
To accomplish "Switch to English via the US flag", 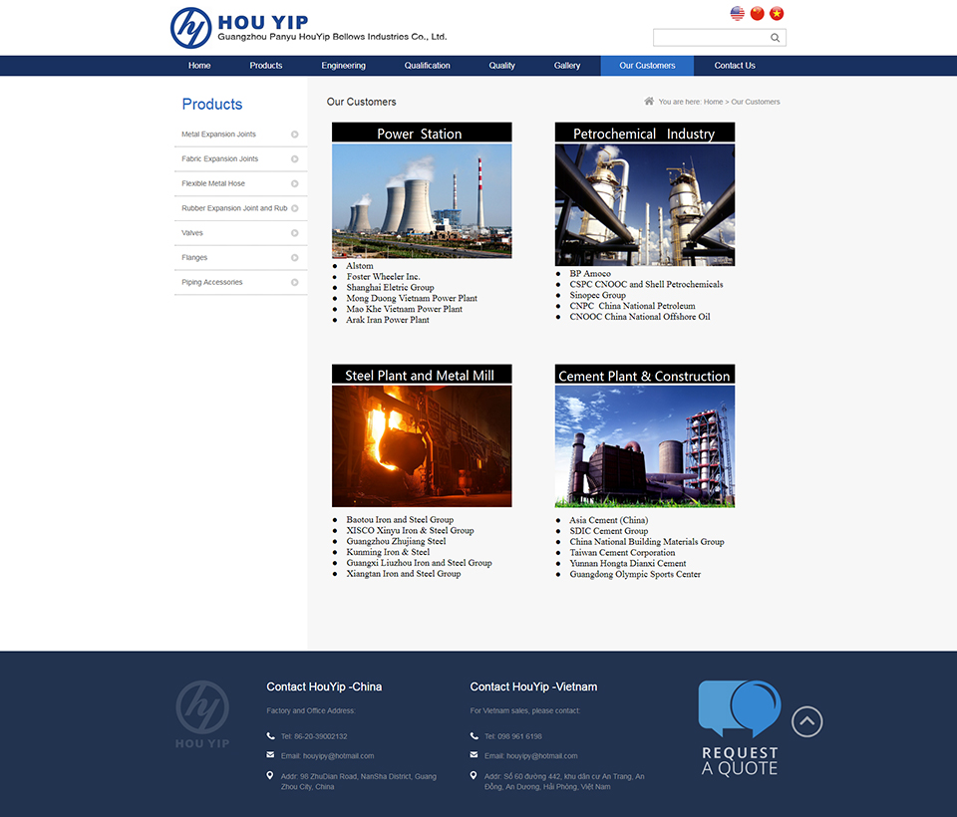I will tap(738, 13).
